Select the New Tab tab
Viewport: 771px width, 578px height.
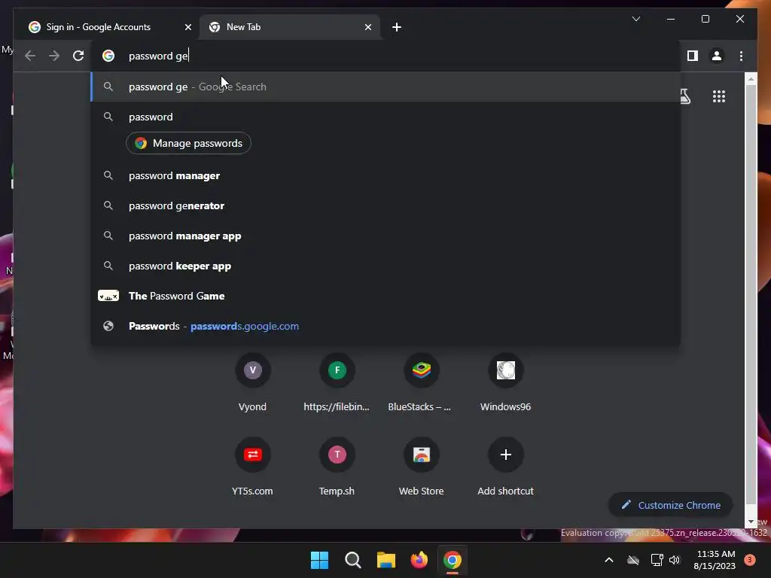[x=290, y=27]
